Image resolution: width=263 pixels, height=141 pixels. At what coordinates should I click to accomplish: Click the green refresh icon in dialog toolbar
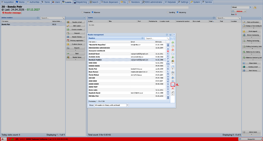click(x=173, y=57)
